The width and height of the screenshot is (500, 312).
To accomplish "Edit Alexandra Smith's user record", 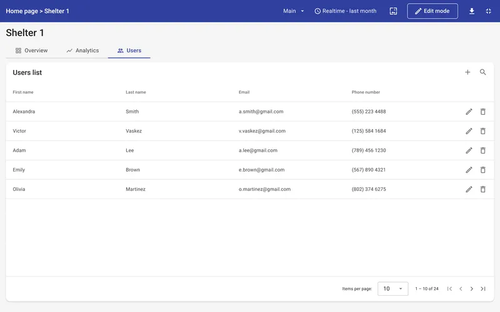I will 469,112.
